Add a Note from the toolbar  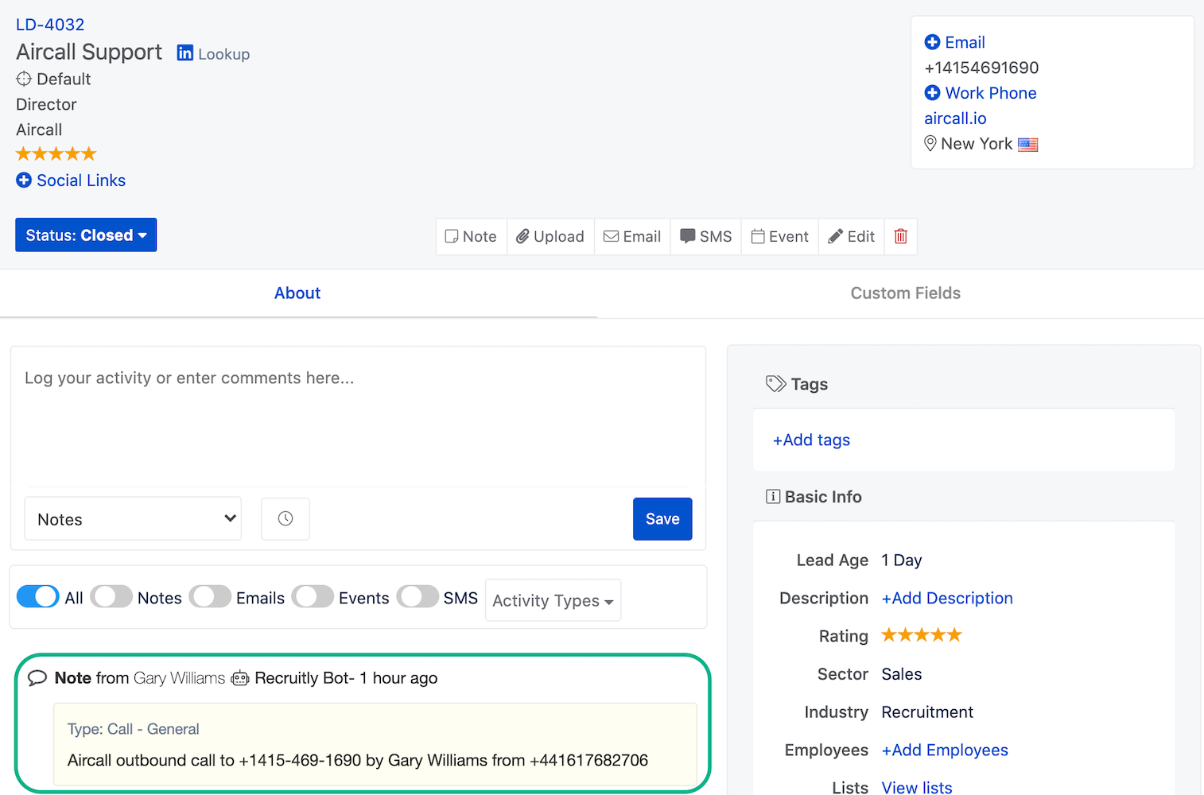471,236
